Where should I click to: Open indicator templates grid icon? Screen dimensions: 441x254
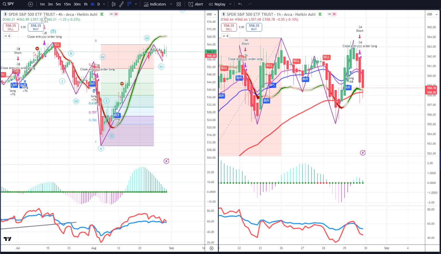coord(179,4)
